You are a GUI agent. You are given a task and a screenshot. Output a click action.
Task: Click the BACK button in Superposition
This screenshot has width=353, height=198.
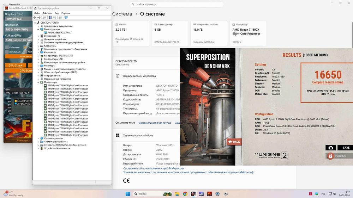(x=234, y=142)
